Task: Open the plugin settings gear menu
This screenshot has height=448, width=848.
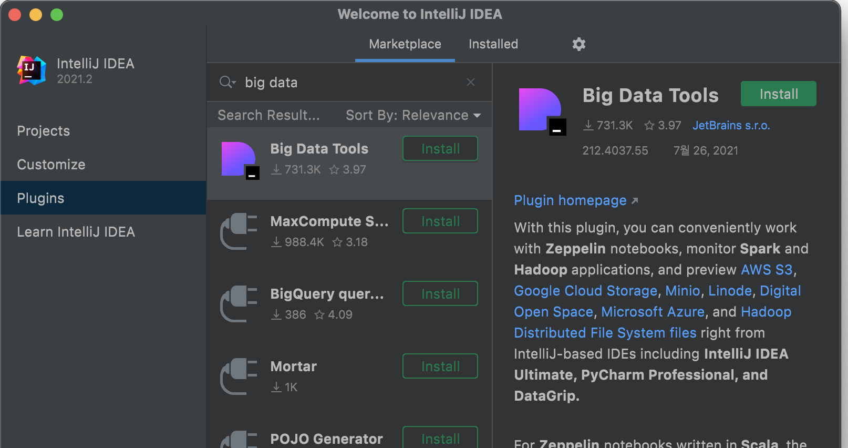Action: [x=578, y=44]
